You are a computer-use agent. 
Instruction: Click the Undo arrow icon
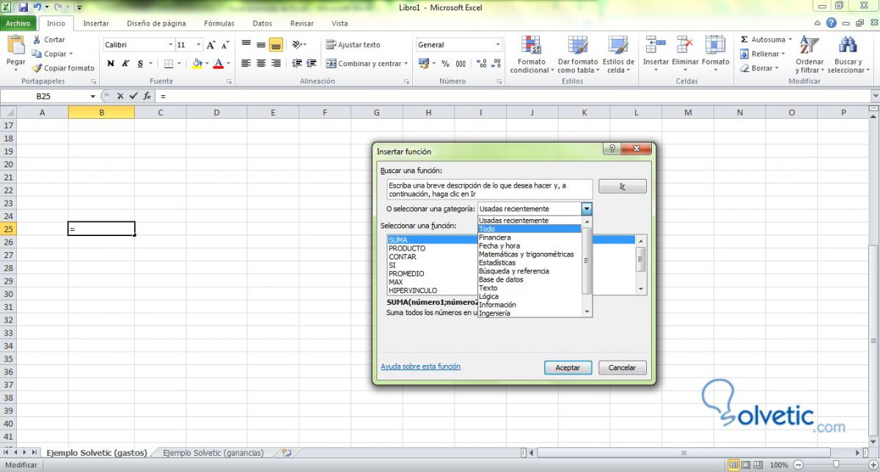(x=37, y=6)
